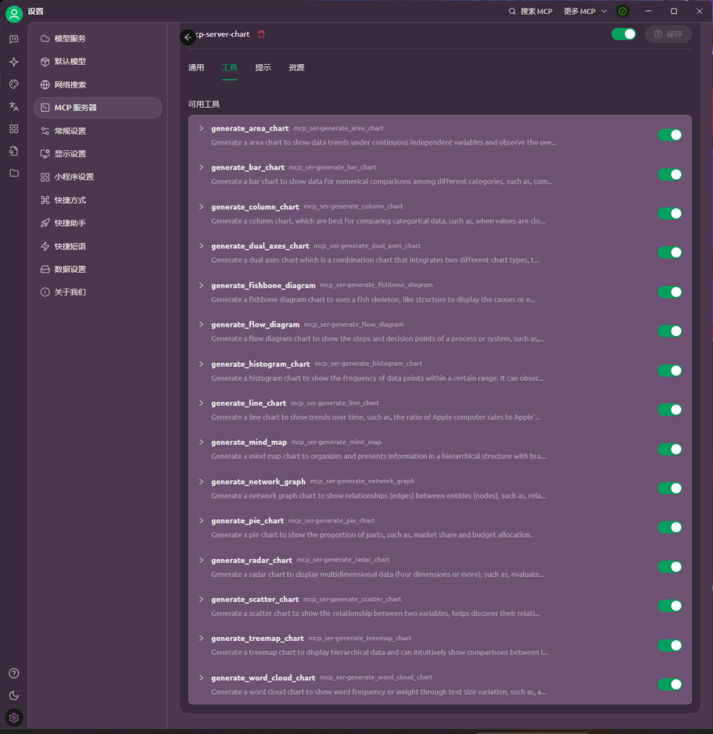
Task: Open the paintings palette icon in sidebar
Action: pos(14,84)
